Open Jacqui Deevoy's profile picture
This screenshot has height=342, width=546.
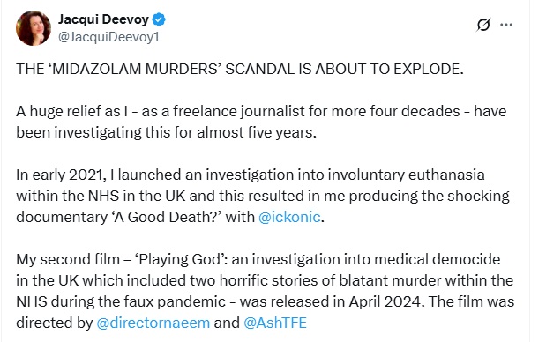(x=34, y=28)
